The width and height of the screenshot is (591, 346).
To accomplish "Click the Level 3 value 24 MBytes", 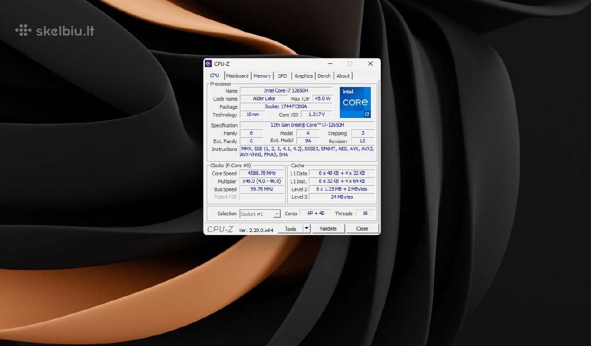I will [x=342, y=197].
